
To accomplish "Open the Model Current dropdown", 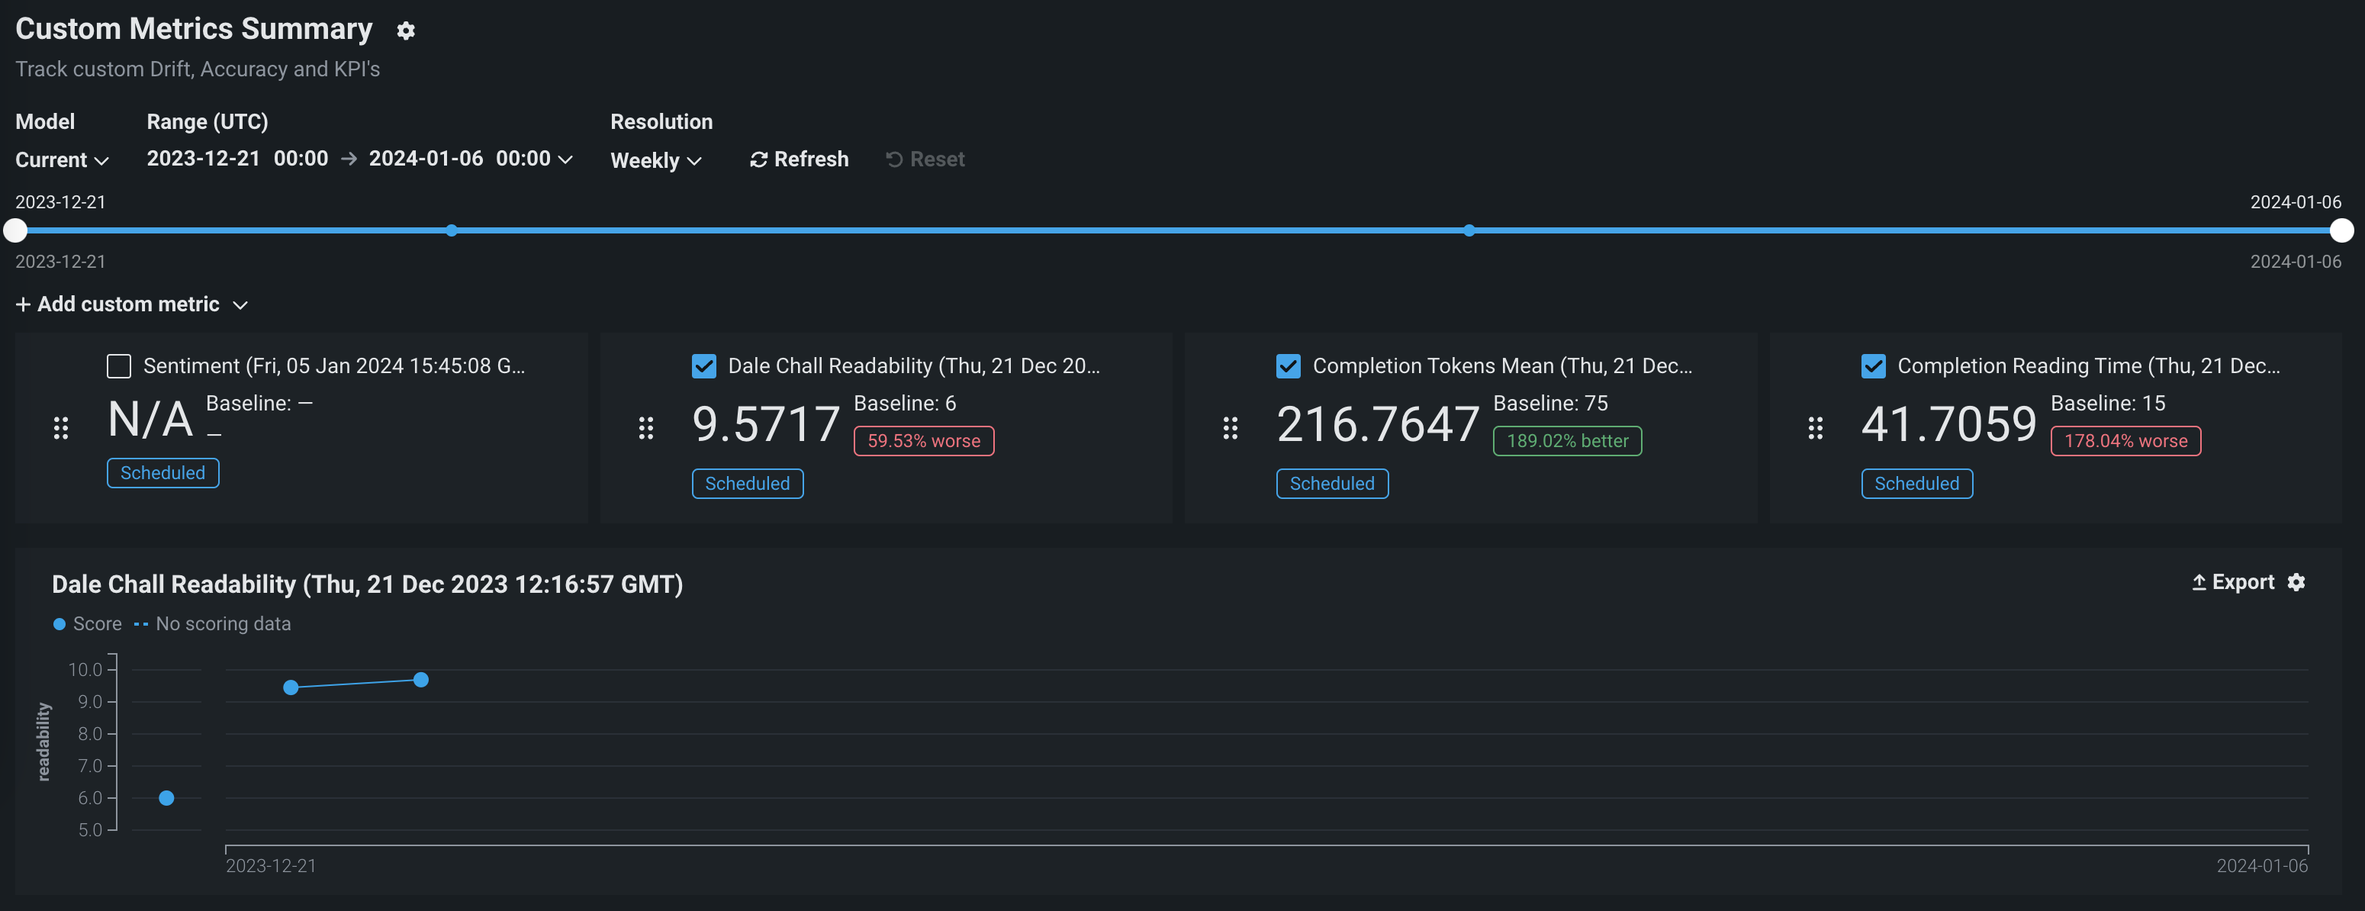I will pyautogui.click(x=62, y=159).
